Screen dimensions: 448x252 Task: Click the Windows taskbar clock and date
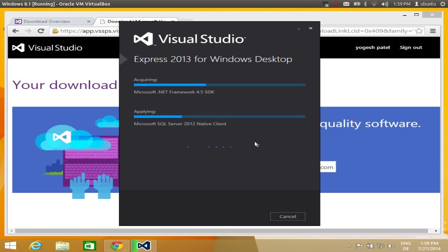(429, 246)
